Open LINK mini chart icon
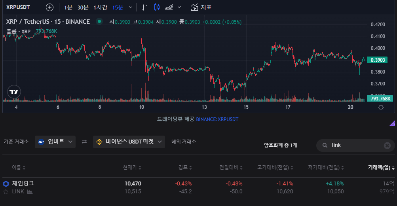The height and width of the screenshot is (206, 397). pos(30,192)
